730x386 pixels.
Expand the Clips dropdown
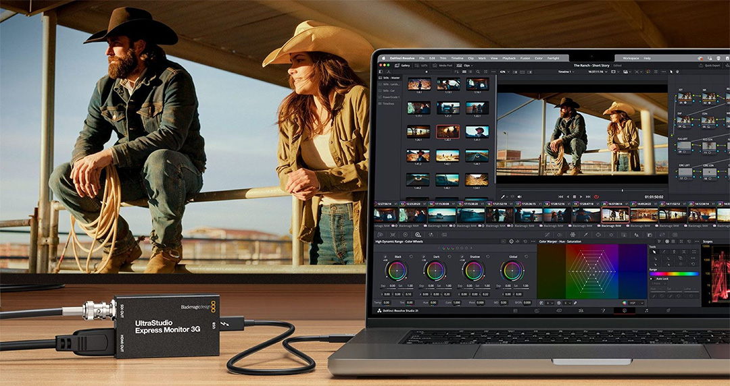point(464,65)
